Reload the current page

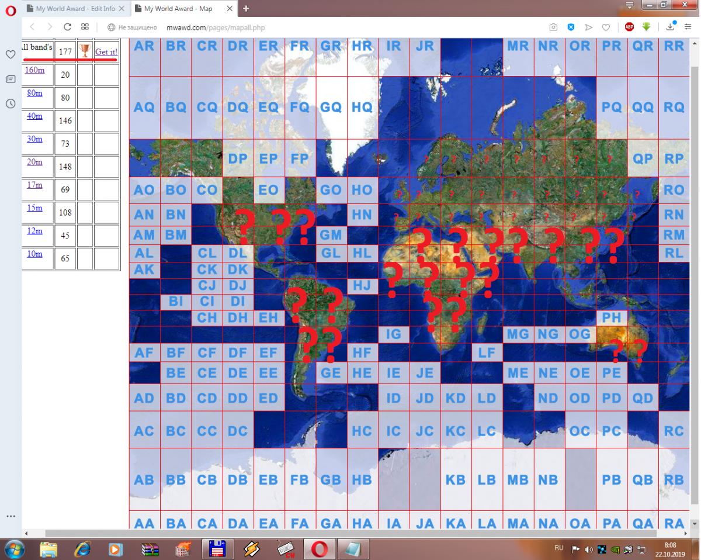click(x=67, y=27)
